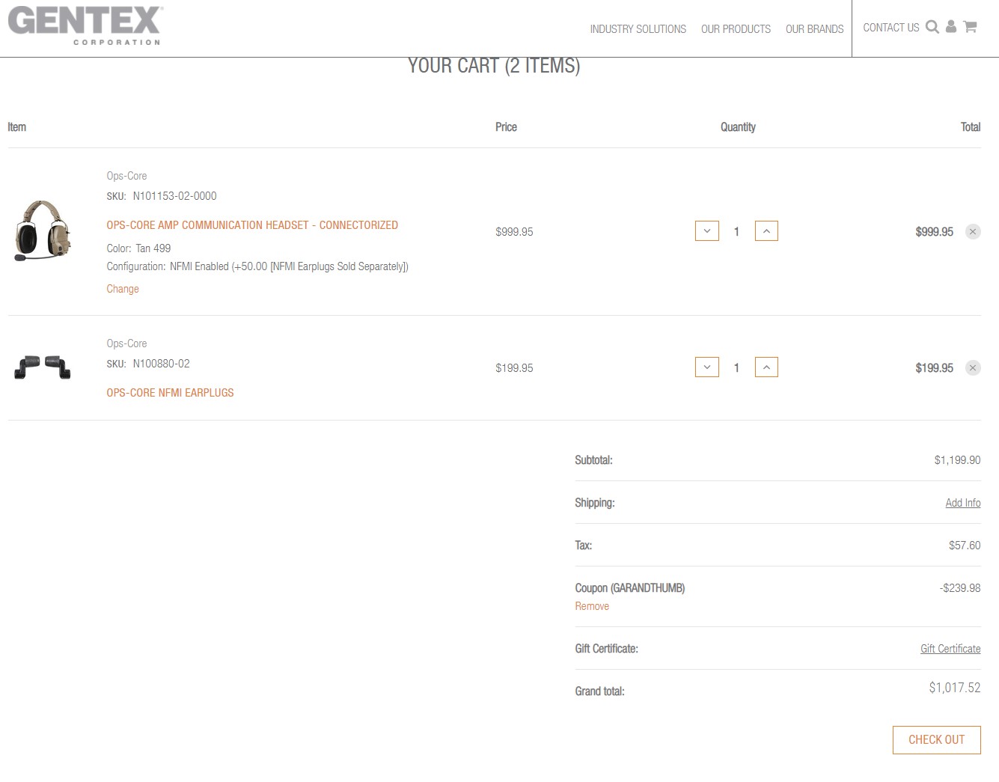
Task: Decrease quantity of NFMI Earplugs
Action: tap(707, 367)
